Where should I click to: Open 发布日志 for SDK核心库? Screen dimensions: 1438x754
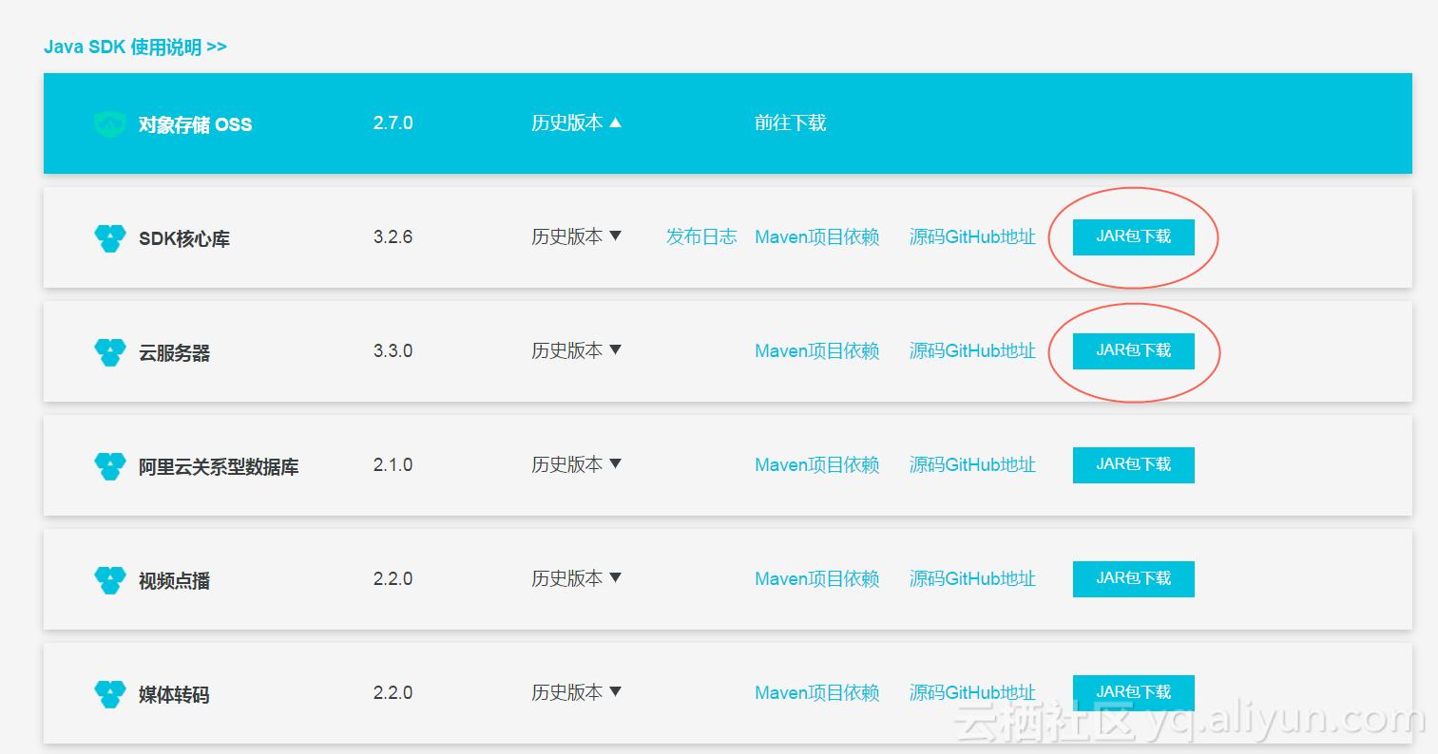click(x=701, y=236)
